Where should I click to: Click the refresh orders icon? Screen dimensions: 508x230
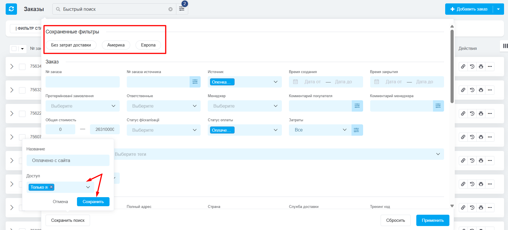(x=11, y=9)
